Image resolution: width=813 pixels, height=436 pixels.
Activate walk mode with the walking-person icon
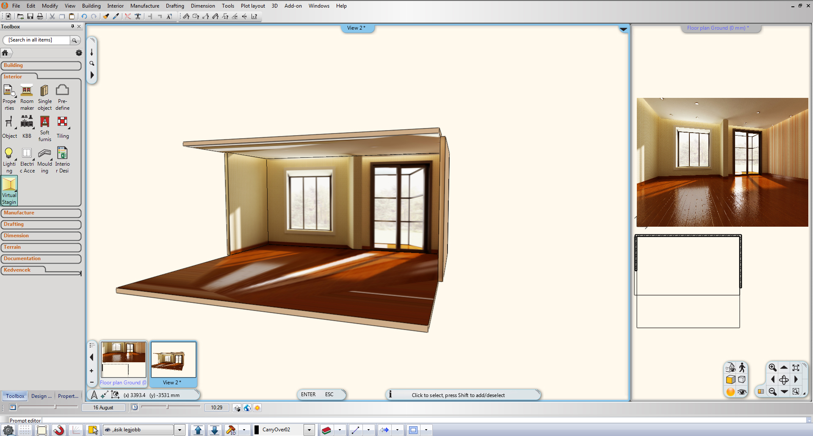click(x=742, y=368)
